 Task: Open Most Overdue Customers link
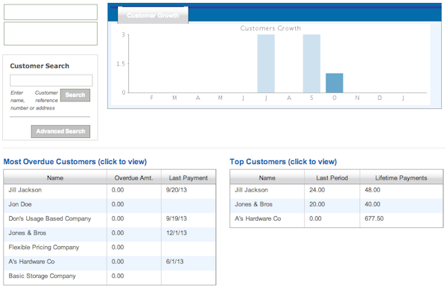point(75,162)
